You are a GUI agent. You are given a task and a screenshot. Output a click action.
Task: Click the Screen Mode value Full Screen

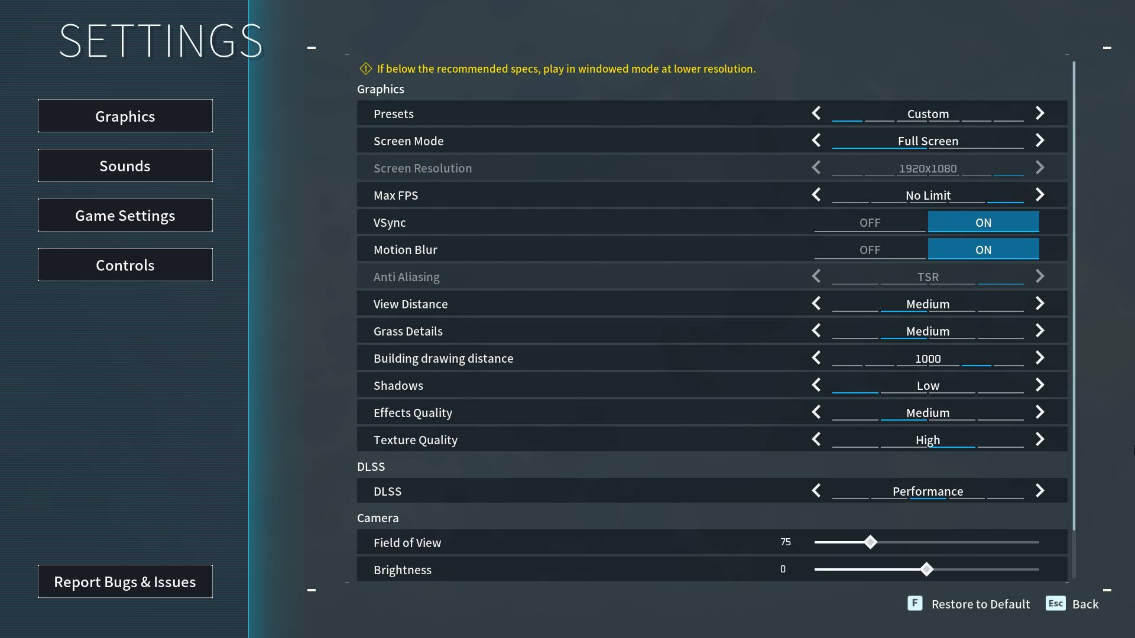click(x=928, y=141)
